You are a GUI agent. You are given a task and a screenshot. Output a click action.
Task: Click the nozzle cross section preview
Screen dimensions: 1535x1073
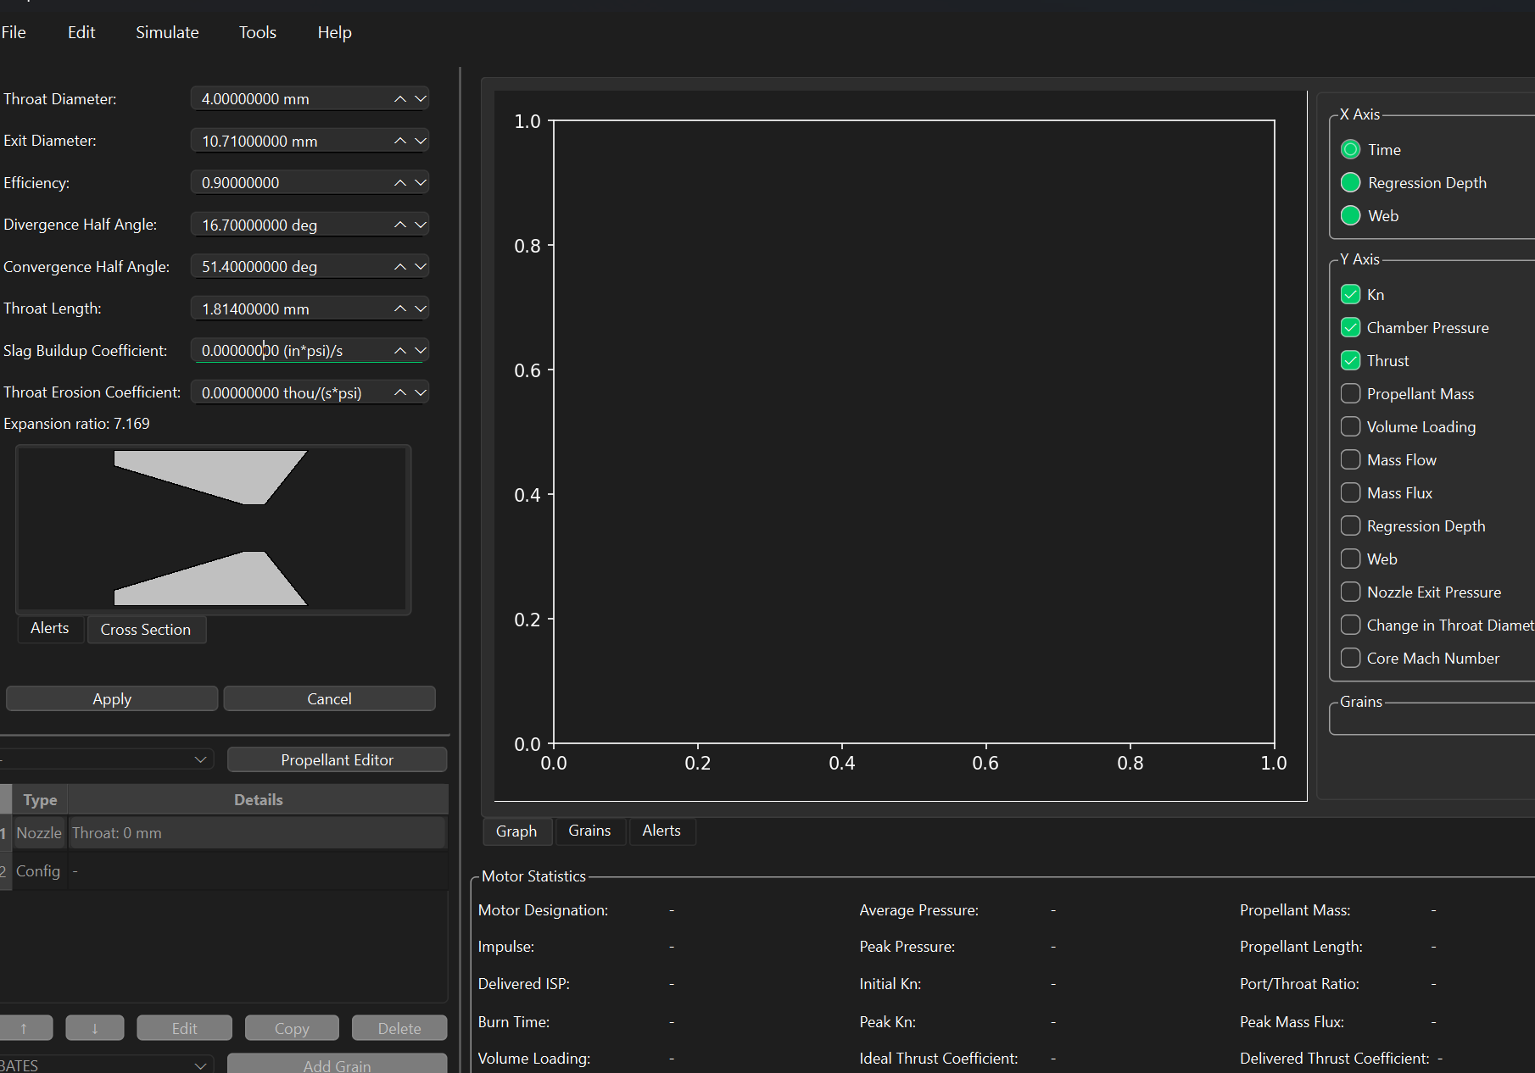tap(213, 528)
